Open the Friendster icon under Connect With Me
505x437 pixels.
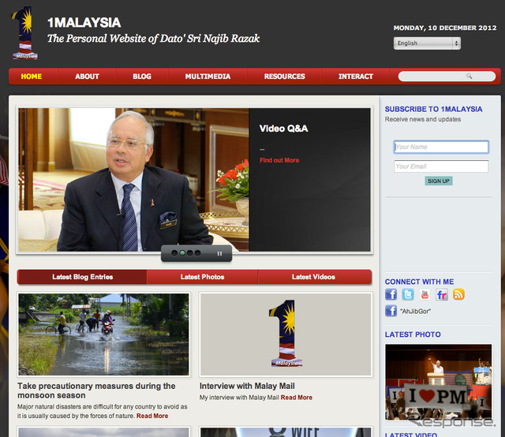coord(442,294)
